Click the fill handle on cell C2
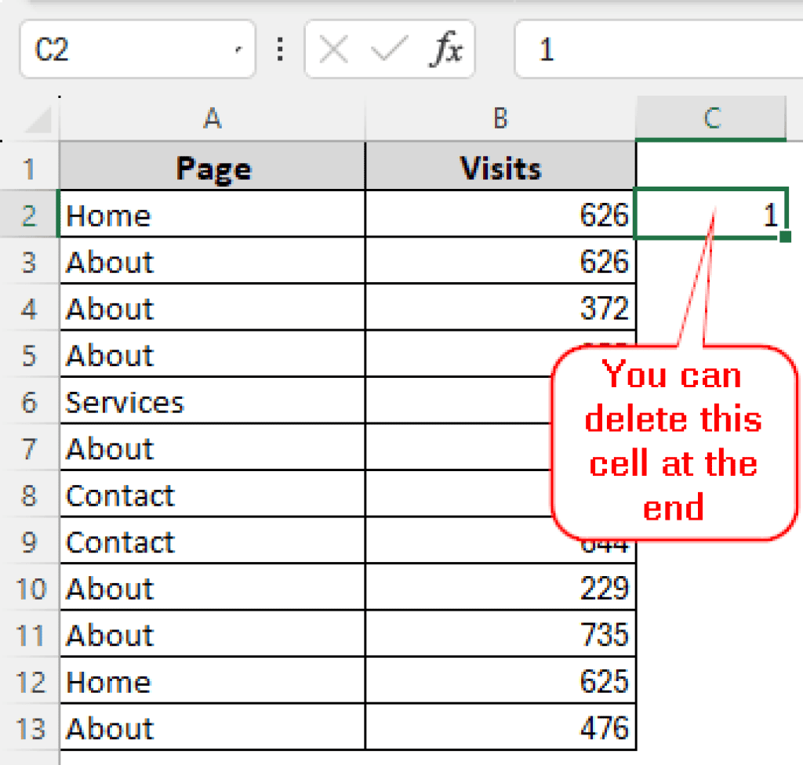This screenshot has height=765, width=803. (784, 237)
